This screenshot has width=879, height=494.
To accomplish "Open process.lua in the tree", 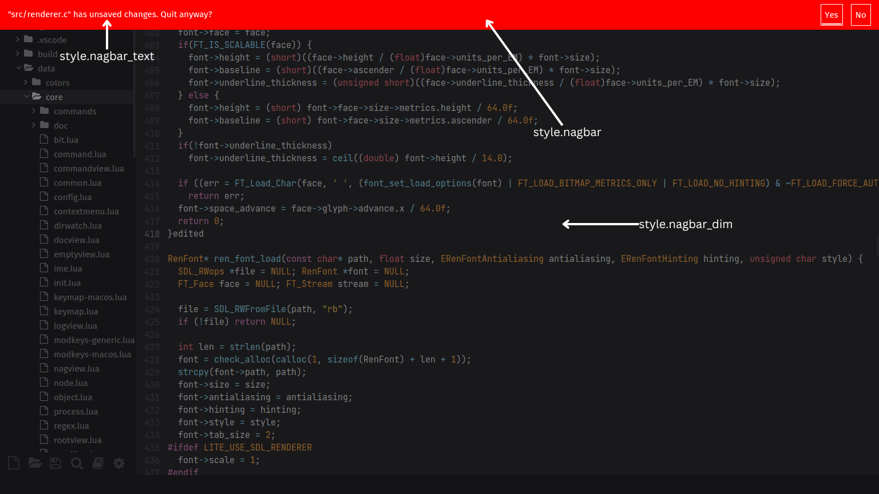I will (76, 411).
